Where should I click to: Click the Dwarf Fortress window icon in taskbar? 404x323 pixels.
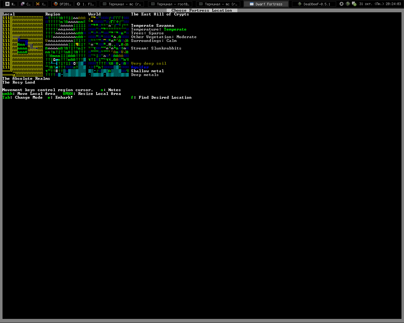[x=252, y=4]
